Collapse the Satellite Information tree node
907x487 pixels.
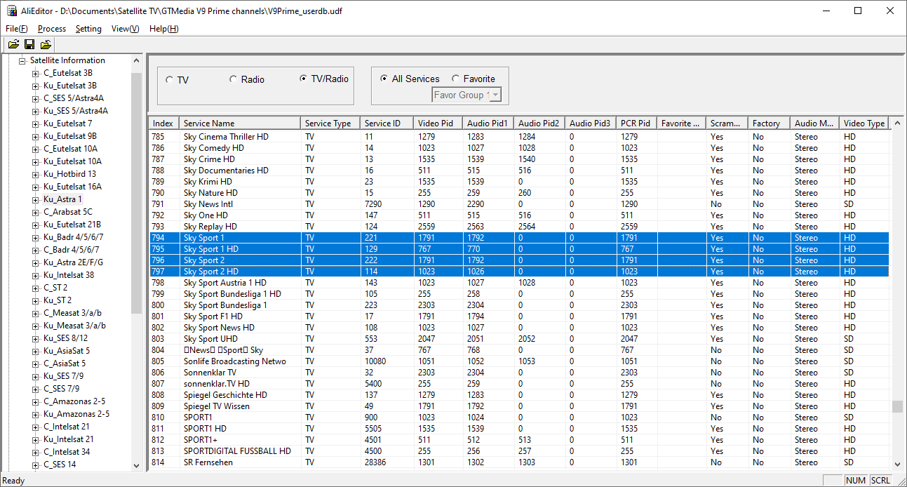click(x=22, y=60)
